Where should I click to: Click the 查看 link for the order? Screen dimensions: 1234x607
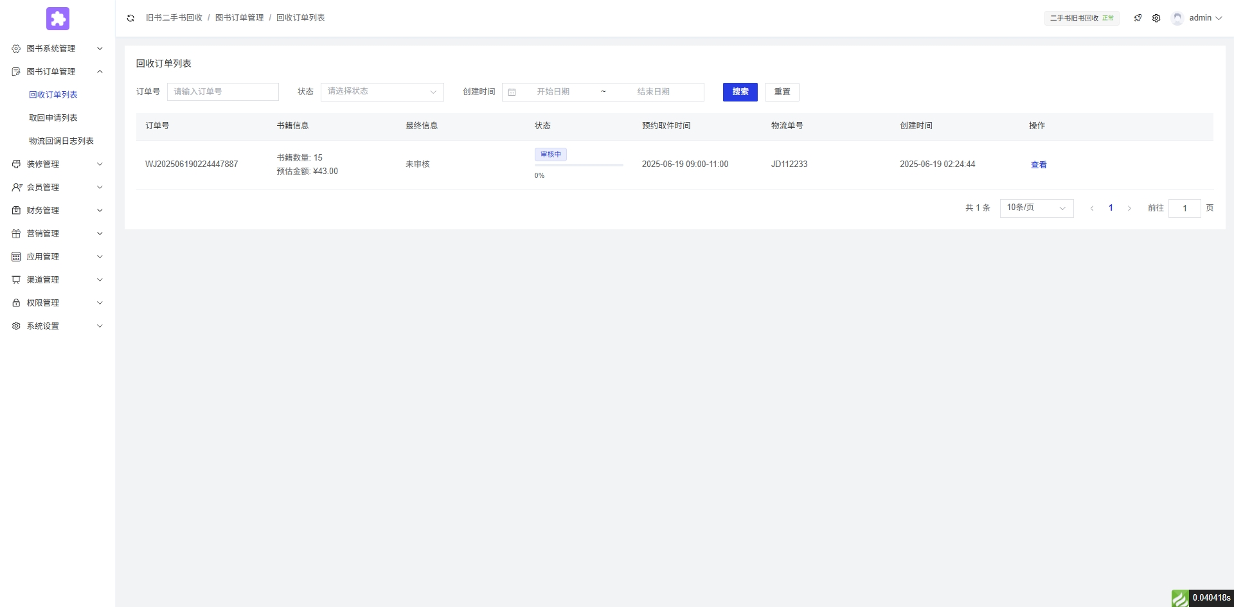(1038, 165)
